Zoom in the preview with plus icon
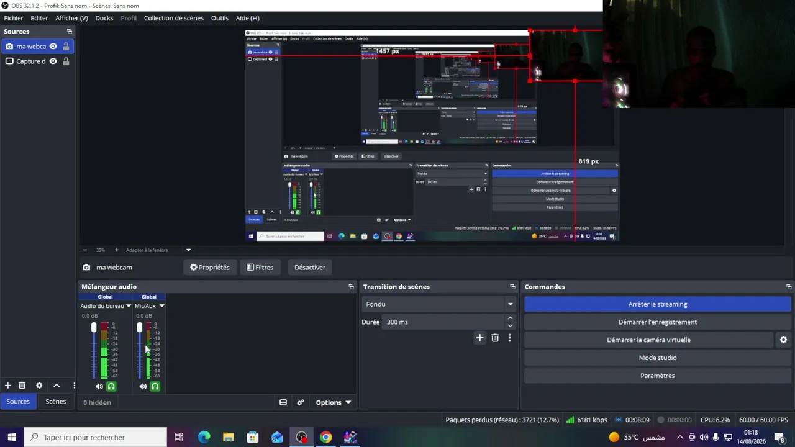This screenshot has height=447, width=795. click(x=116, y=250)
